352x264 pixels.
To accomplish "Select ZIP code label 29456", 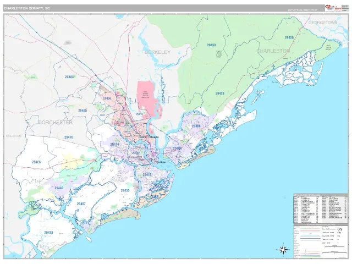I will pos(107,98).
